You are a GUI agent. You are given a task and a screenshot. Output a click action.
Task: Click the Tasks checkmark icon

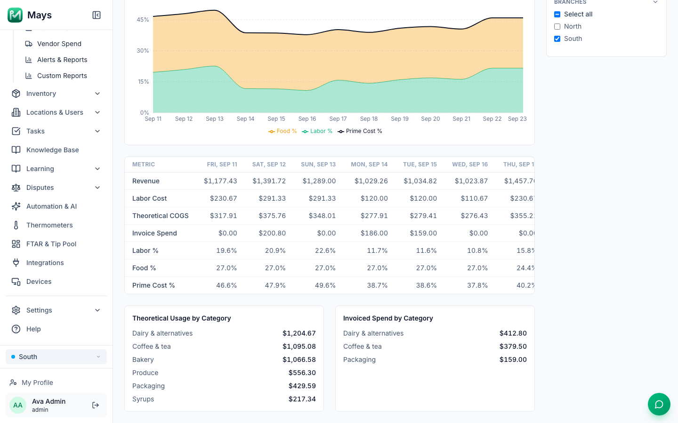pos(16,131)
